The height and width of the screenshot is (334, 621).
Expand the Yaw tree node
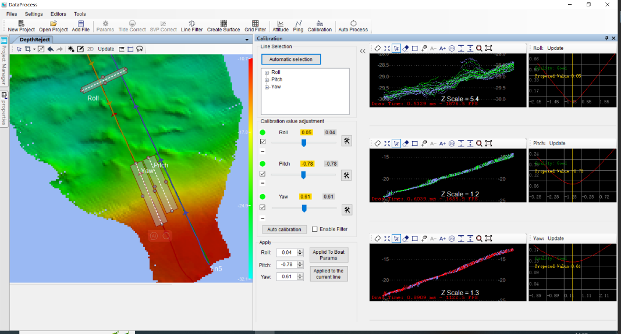pos(267,87)
